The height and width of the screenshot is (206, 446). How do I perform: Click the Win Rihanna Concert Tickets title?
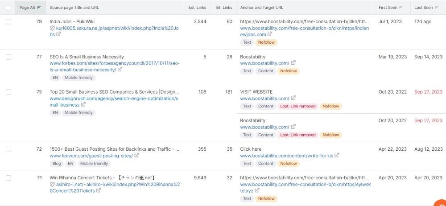102,178
